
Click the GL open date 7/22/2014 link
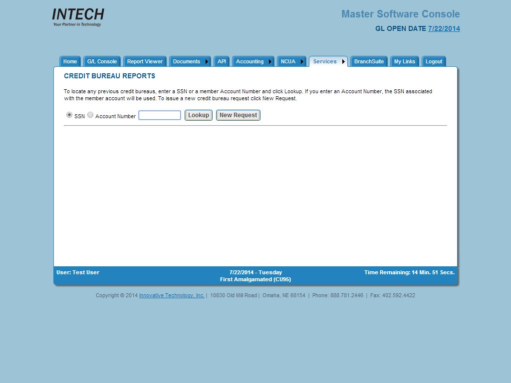click(444, 28)
